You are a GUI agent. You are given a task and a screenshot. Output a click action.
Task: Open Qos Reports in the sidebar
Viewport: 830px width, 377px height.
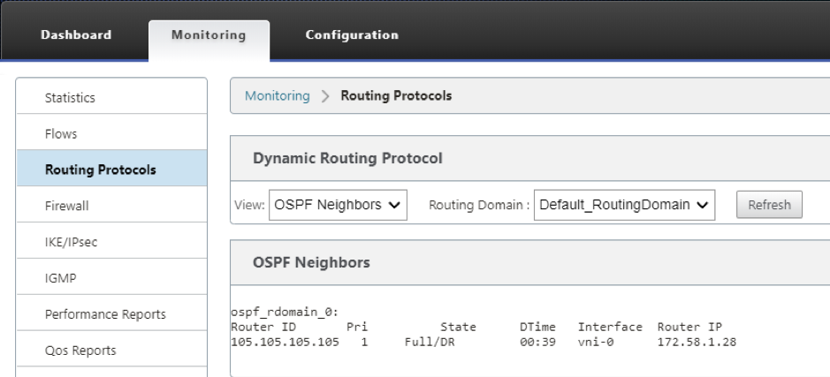click(x=111, y=350)
